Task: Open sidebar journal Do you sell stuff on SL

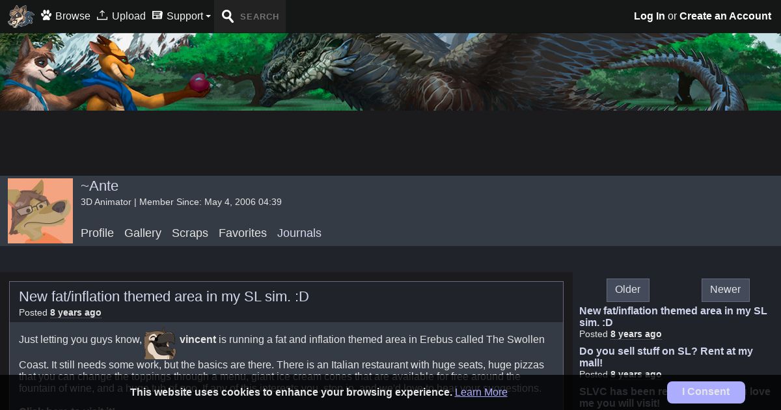Action: click(x=666, y=357)
